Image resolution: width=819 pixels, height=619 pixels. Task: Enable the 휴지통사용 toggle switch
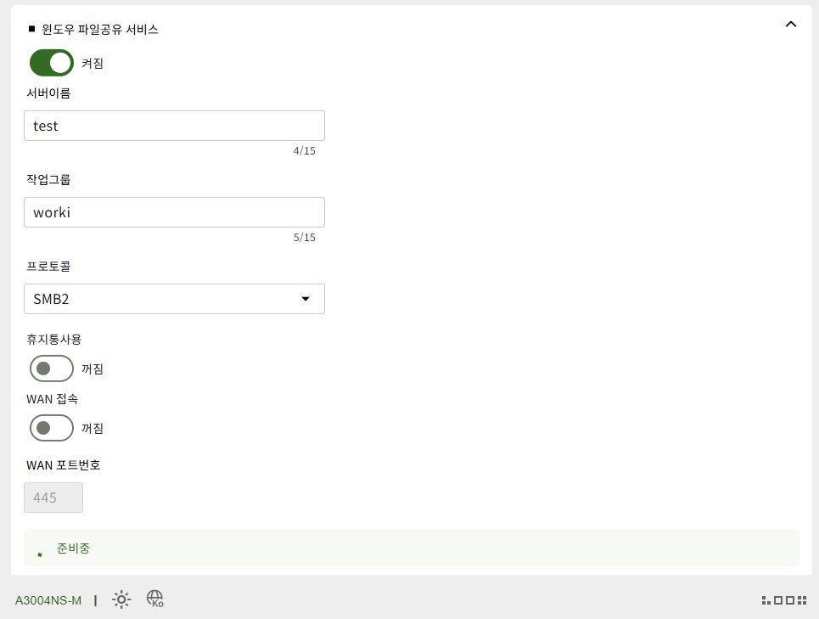tap(51, 369)
